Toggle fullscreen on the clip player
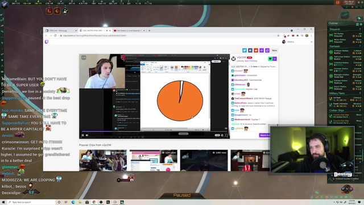 (x=226, y=136)
